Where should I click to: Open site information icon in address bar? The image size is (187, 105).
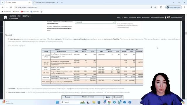[16, 7]
